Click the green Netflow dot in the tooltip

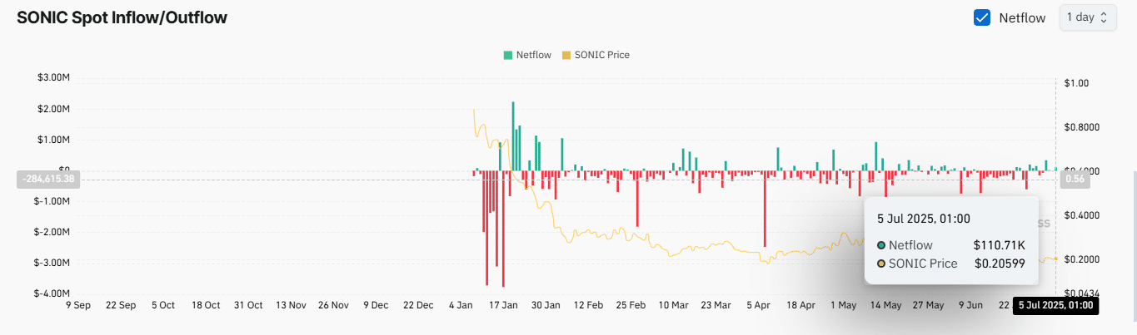point(881,245)
